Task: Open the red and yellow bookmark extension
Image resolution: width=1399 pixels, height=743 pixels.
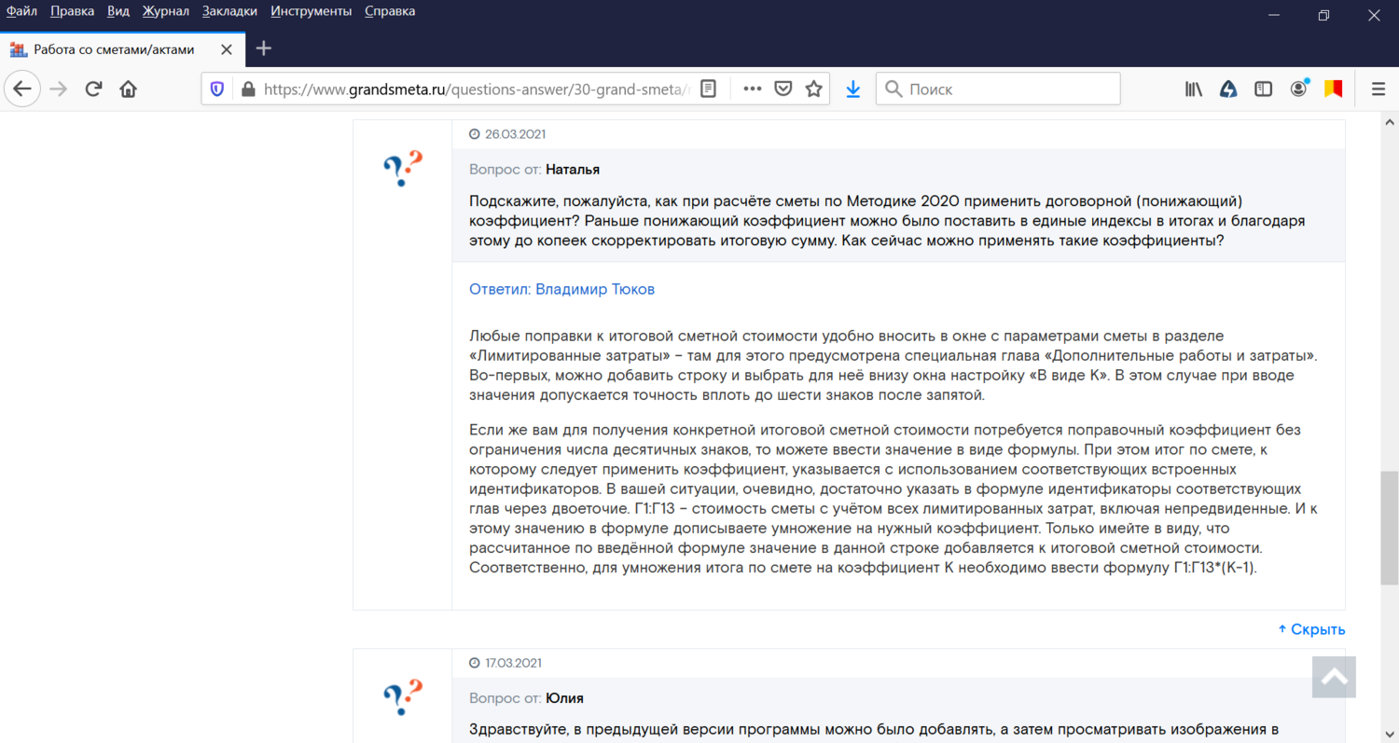Action: tap(1334, 89)
